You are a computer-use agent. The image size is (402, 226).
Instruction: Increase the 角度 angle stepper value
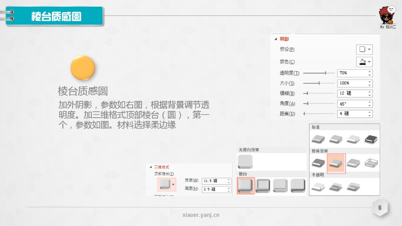point(370,102)
